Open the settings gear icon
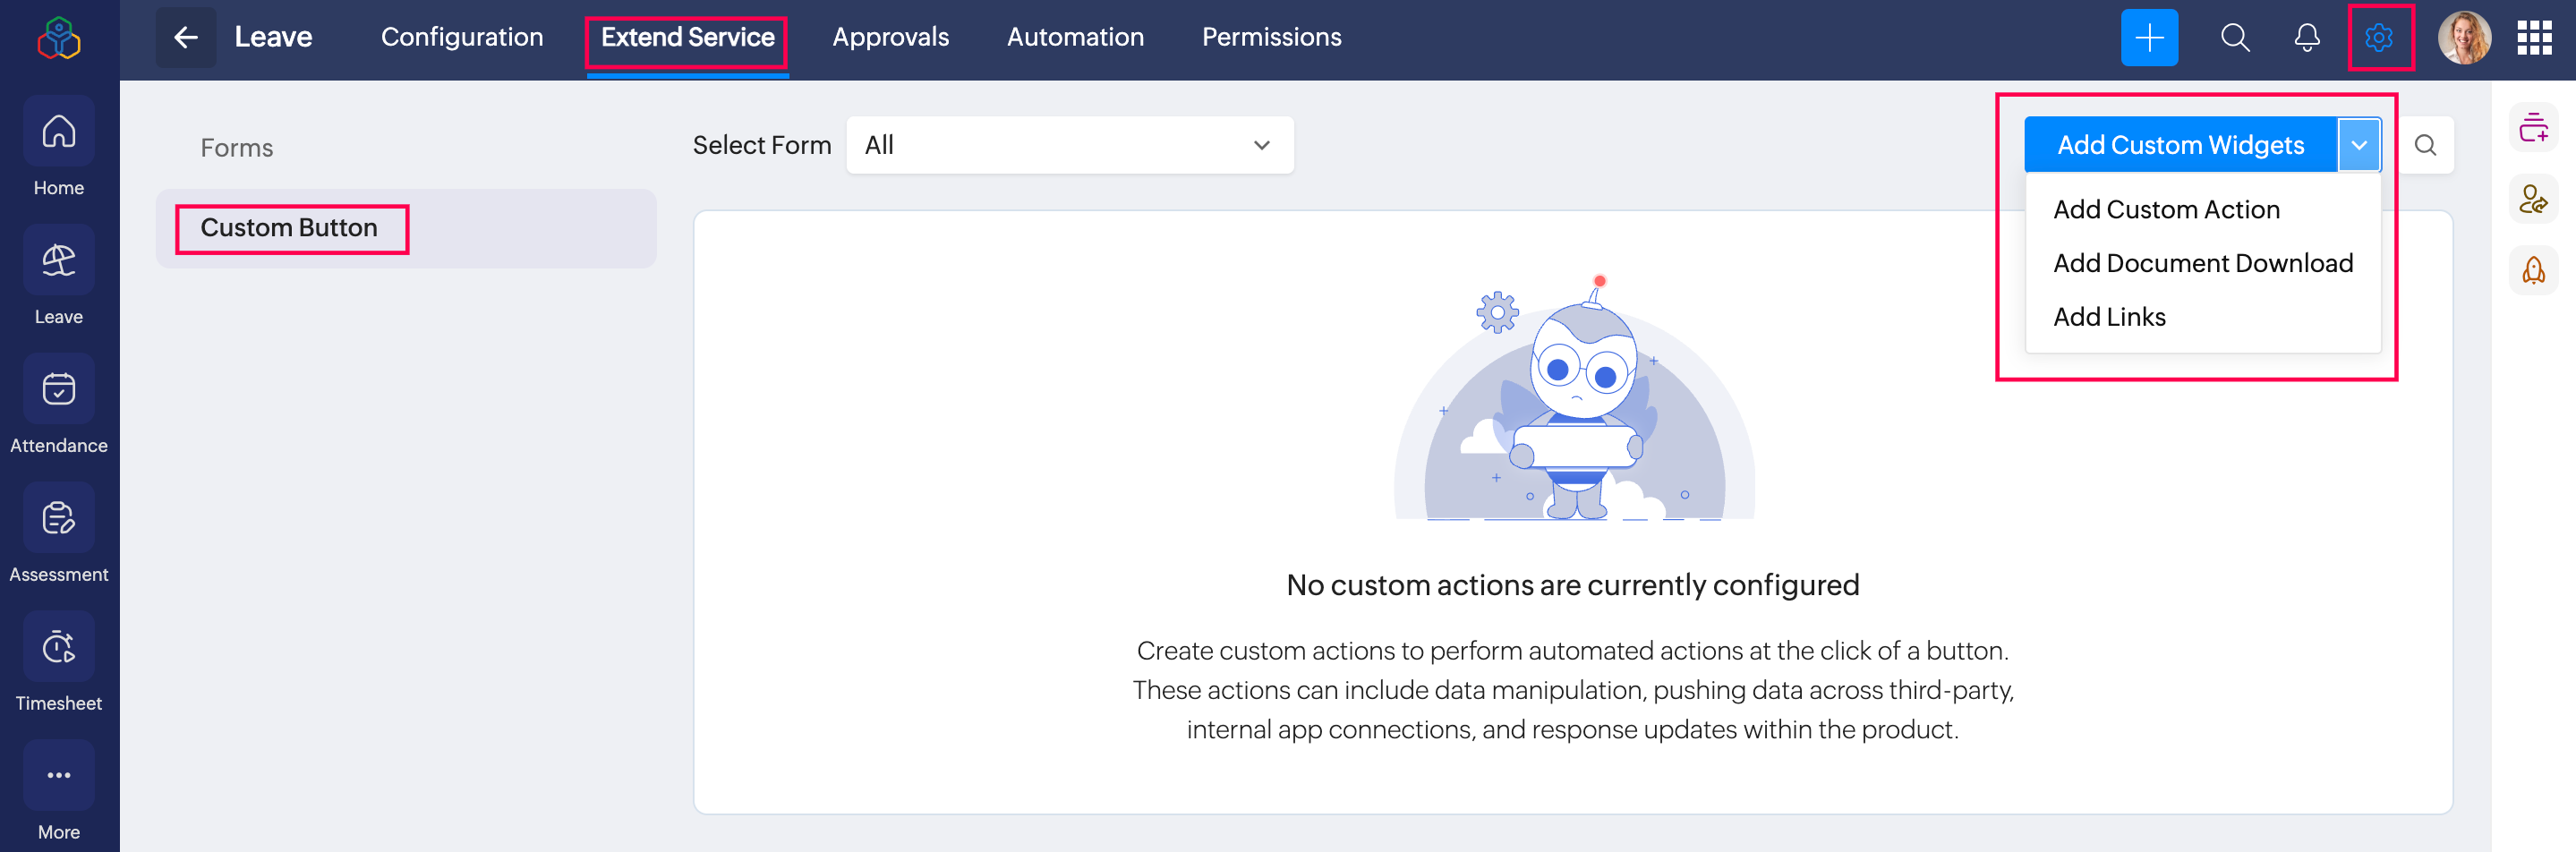Viewport: 2576px width, 852px height. point(2378,38)
